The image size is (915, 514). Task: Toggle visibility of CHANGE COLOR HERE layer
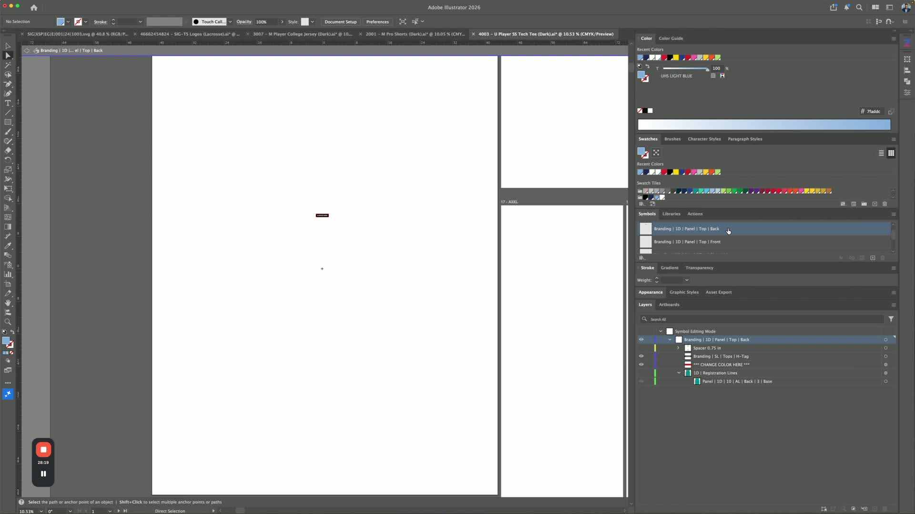click(641, 365)
